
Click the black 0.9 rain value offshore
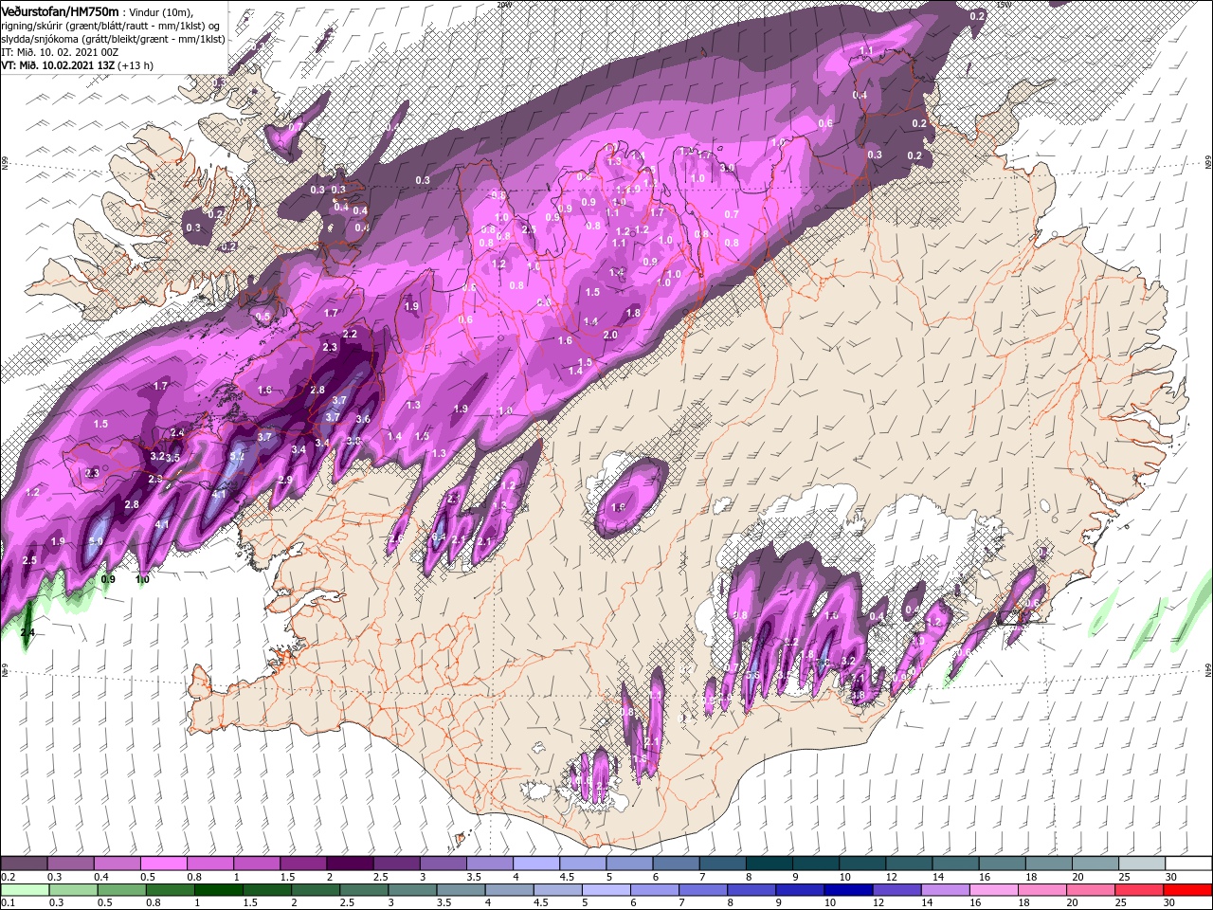108,579
